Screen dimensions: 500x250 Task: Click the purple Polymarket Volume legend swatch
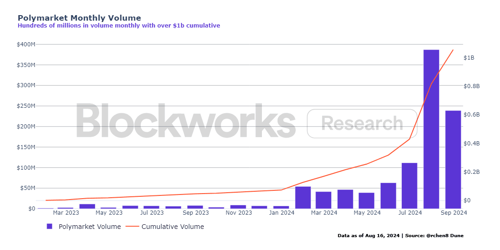pos(50,227)
